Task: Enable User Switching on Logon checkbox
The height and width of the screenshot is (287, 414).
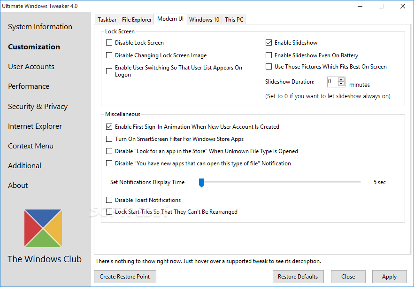Action: point(109,71)
